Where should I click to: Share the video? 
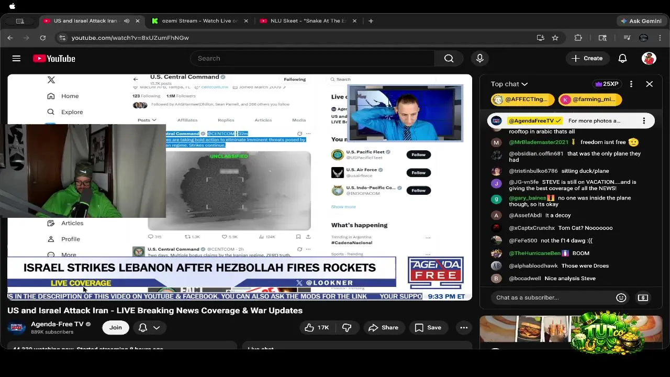(x=384, y=328)
